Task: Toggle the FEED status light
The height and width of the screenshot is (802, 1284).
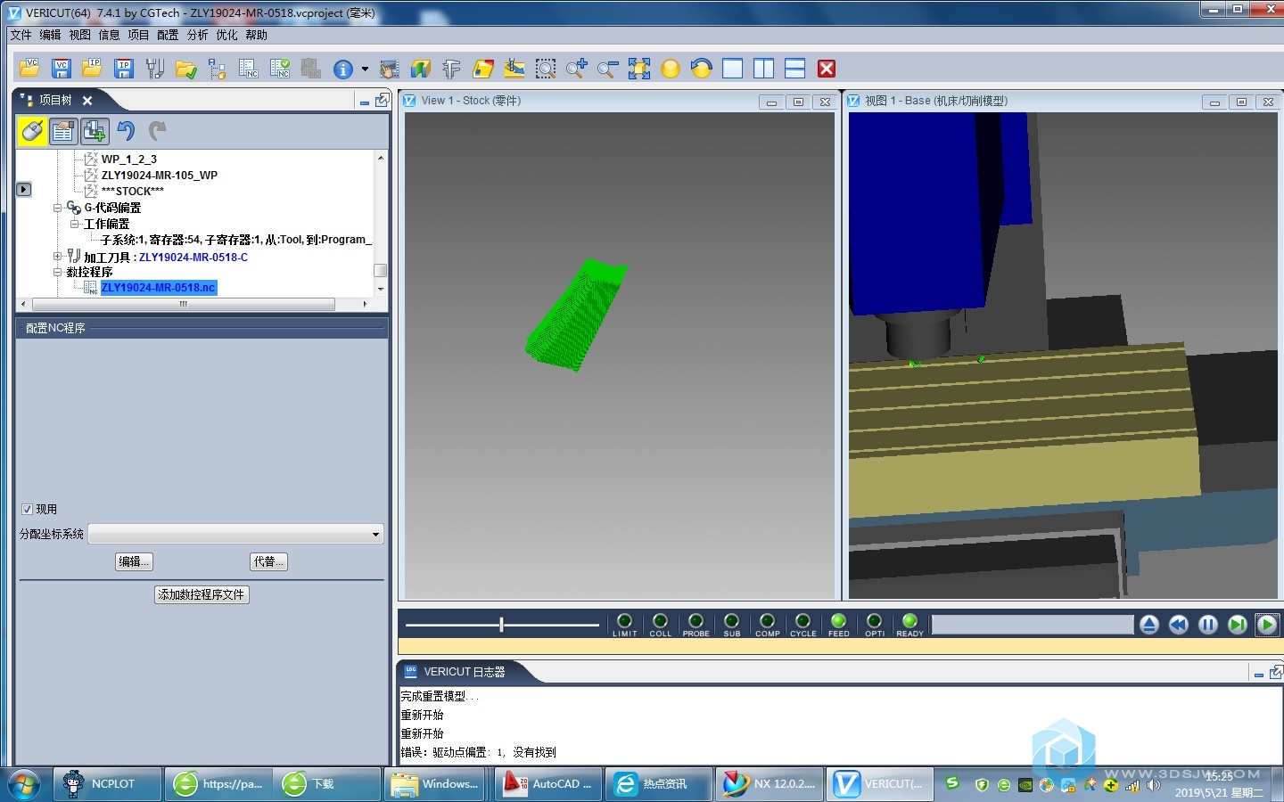Action: (x=838, y=621)
